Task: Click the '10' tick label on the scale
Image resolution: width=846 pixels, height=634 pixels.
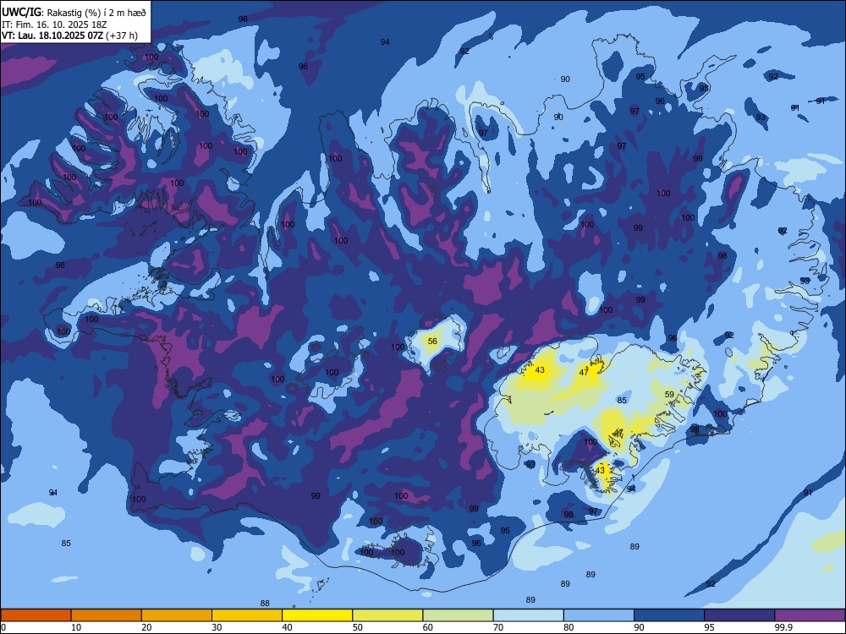Action: (76, 627)
